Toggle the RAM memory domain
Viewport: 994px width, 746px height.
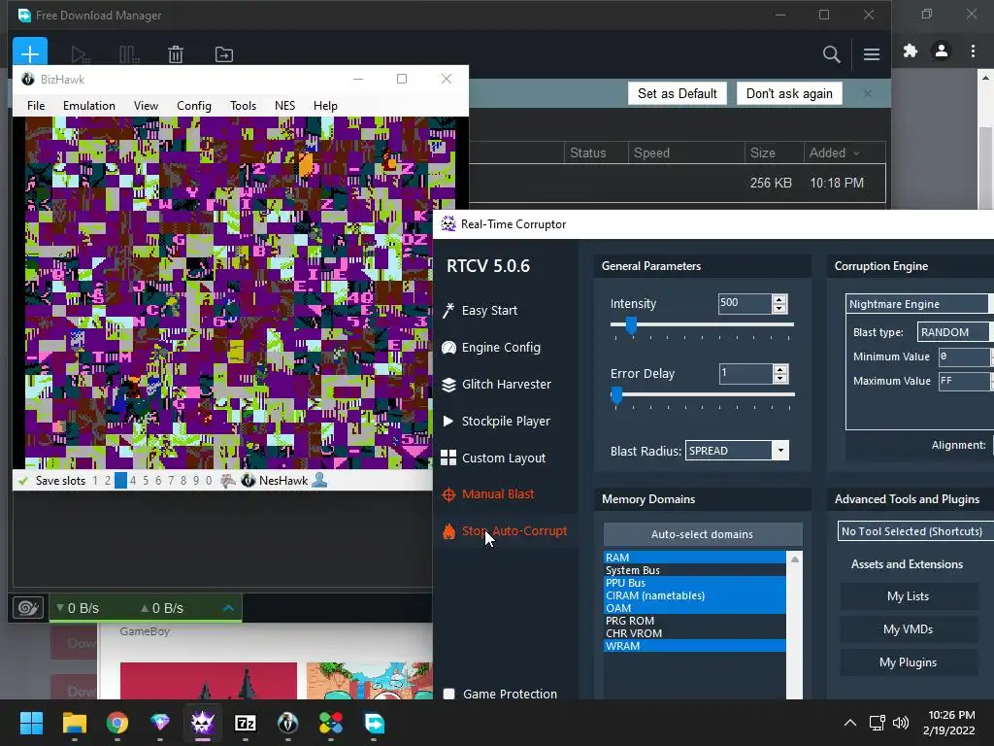(x=695, y=558)
